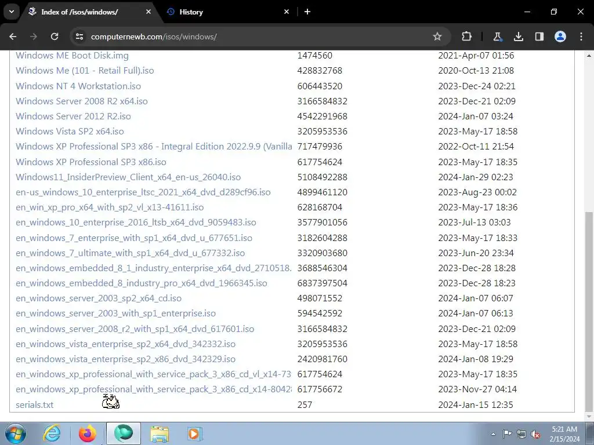Open en_windows_7_enterprise_with_sp1 iso link
Image resolution: width=594 pixels, height=445 pixels.
134,238
